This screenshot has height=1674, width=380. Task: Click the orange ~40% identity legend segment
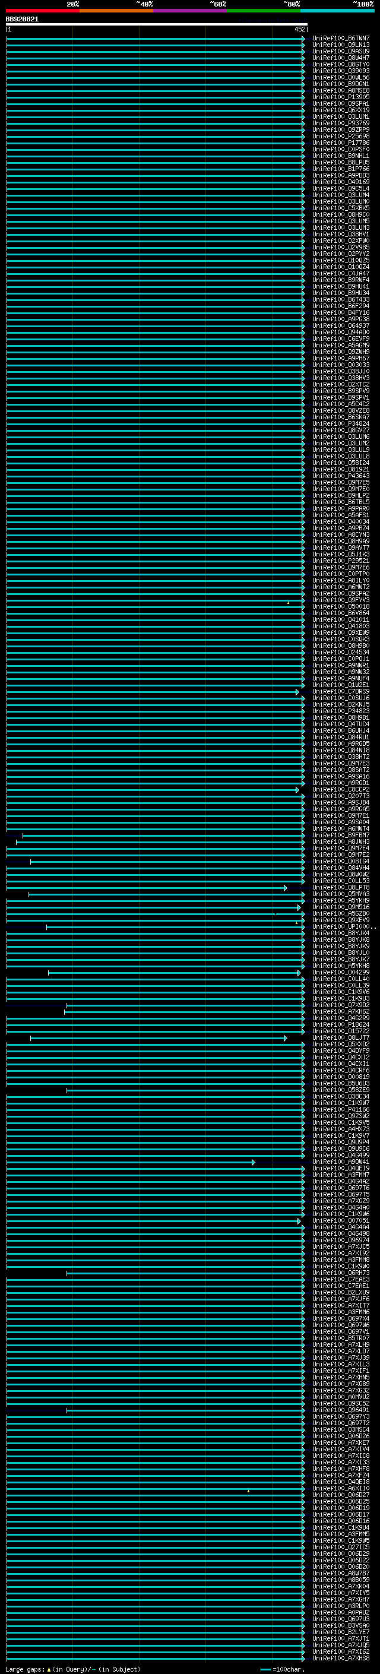point(116,11)
